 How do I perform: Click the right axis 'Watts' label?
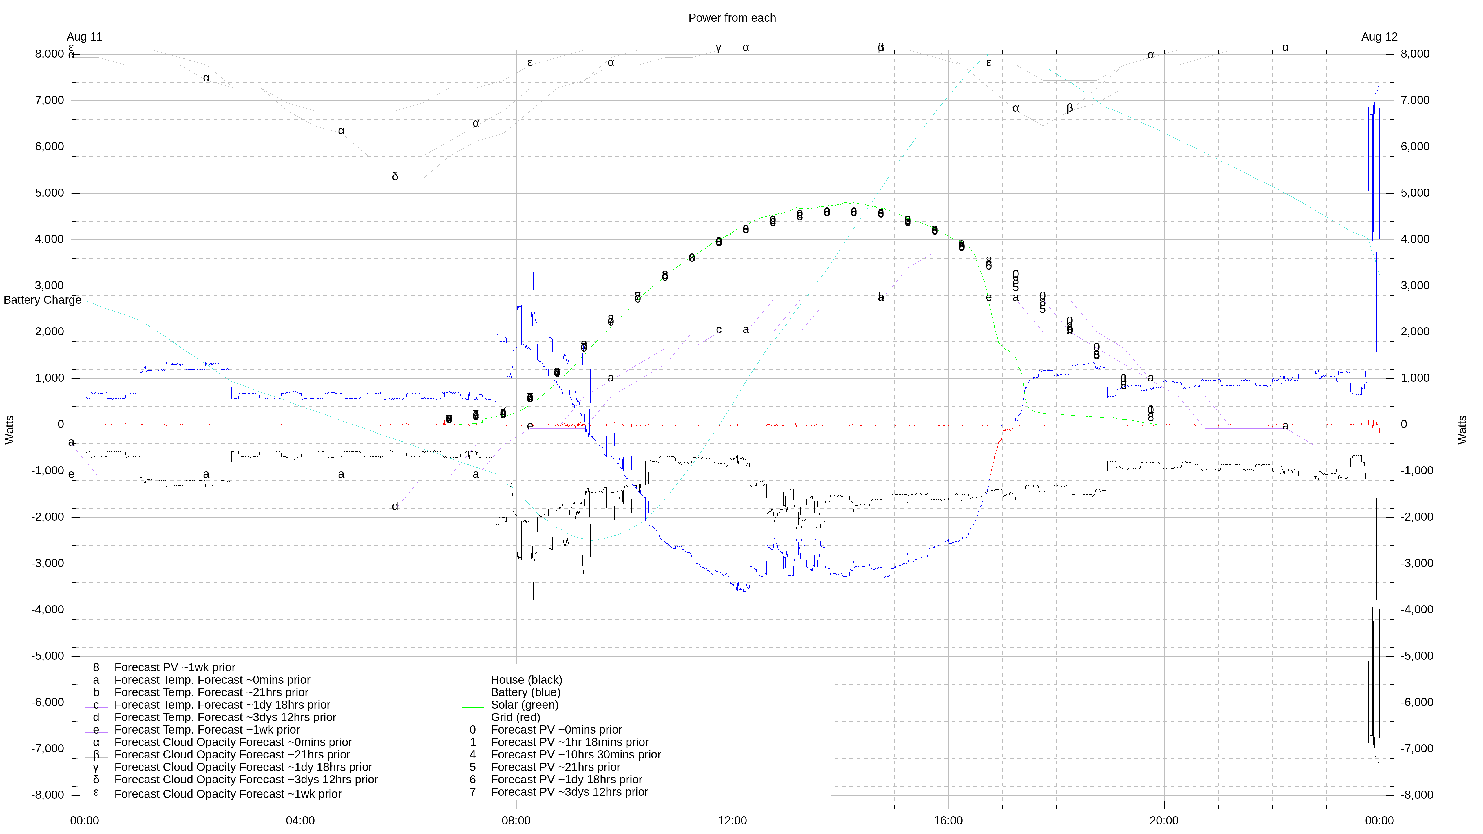pyautogui.click(x=1462, y=429)
